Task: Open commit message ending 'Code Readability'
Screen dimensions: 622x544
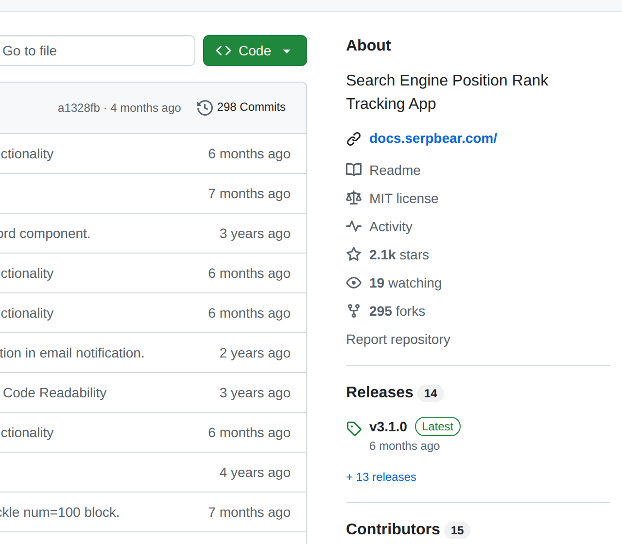Action: pyautogui.click(x=54, y=393)
